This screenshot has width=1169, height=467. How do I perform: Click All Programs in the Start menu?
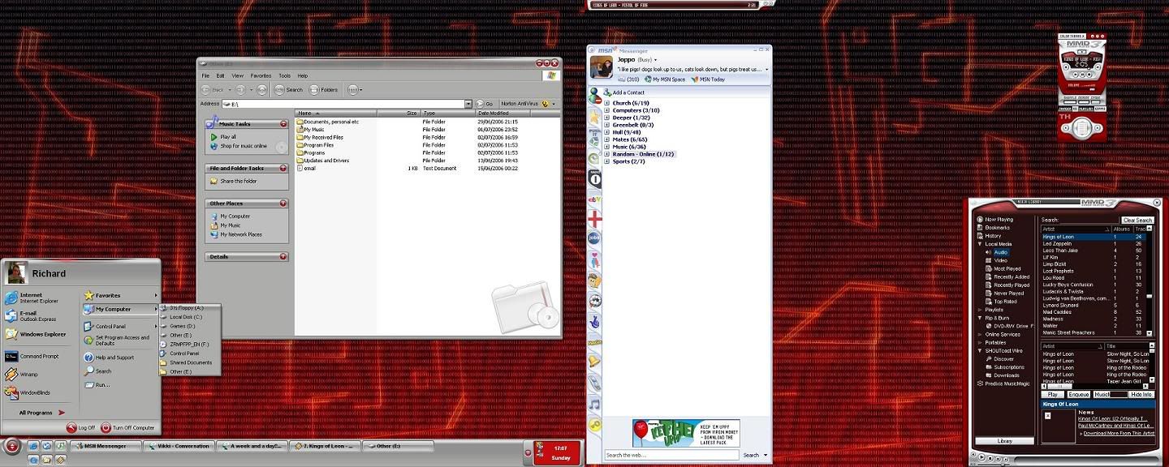[x=41, y=413]
